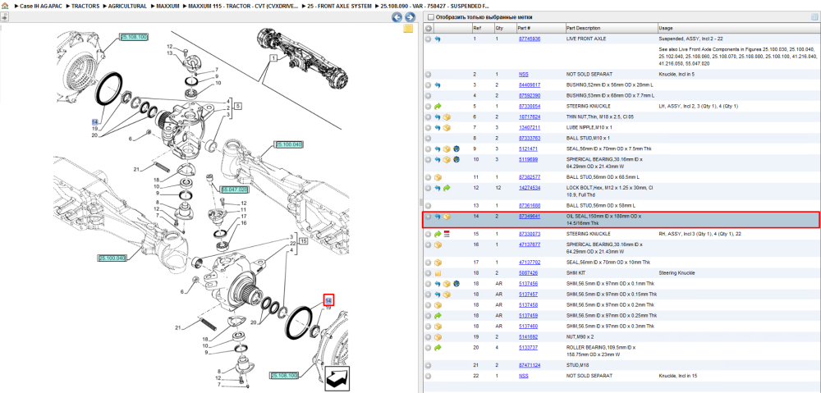Click box icon on LUBE NIPPLE row
This screenshot has width=821, height=393.
(447, 128)
